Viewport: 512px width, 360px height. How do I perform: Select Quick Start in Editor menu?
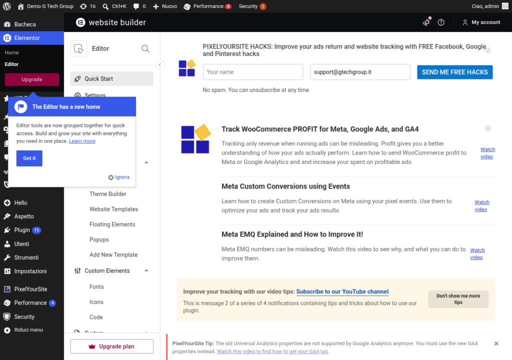(112, 78)
